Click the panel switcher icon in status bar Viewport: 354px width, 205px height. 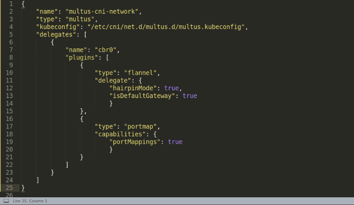pyautogui.click(x=6, y=201)
